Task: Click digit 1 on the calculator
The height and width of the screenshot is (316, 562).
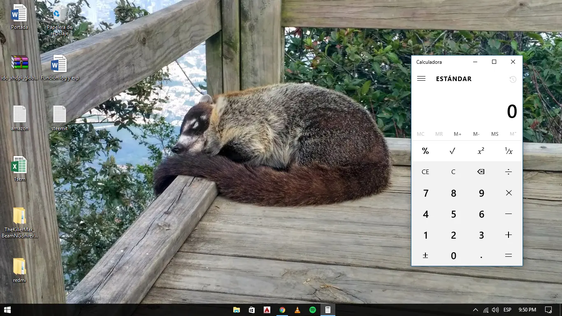Action: point(425,235)
